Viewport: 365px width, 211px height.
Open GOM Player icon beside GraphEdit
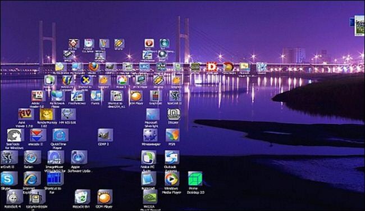click(136, 96)
